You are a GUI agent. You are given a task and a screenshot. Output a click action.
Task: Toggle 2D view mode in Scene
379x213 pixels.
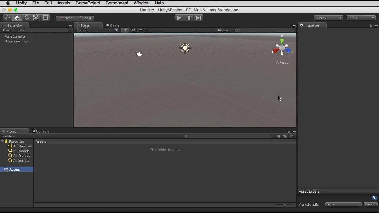pos(116,30)
